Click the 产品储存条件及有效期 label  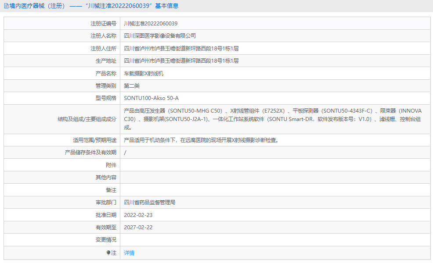[90, 153]
